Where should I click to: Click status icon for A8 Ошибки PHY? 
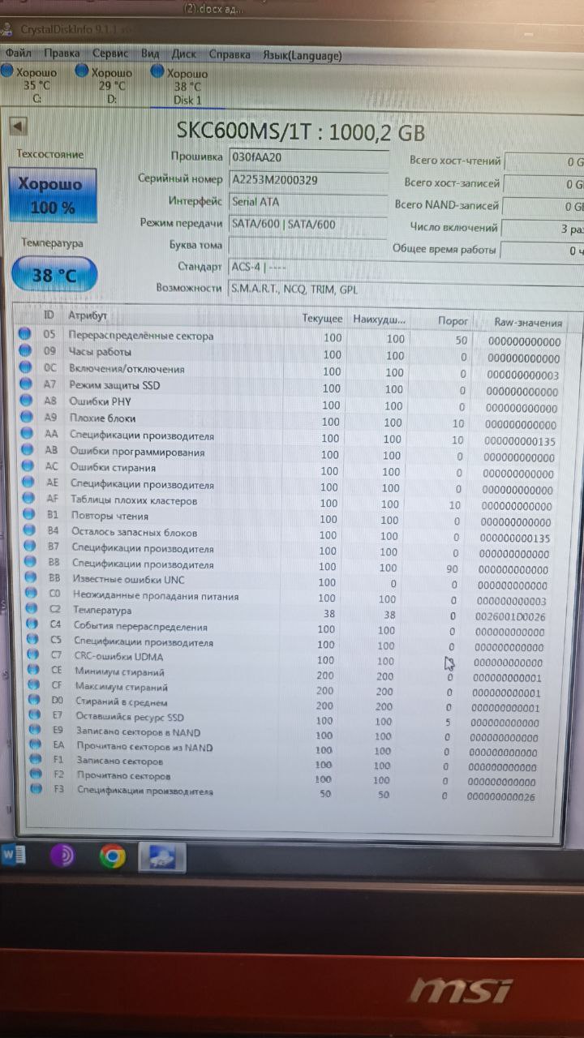(x=25, y=401)
